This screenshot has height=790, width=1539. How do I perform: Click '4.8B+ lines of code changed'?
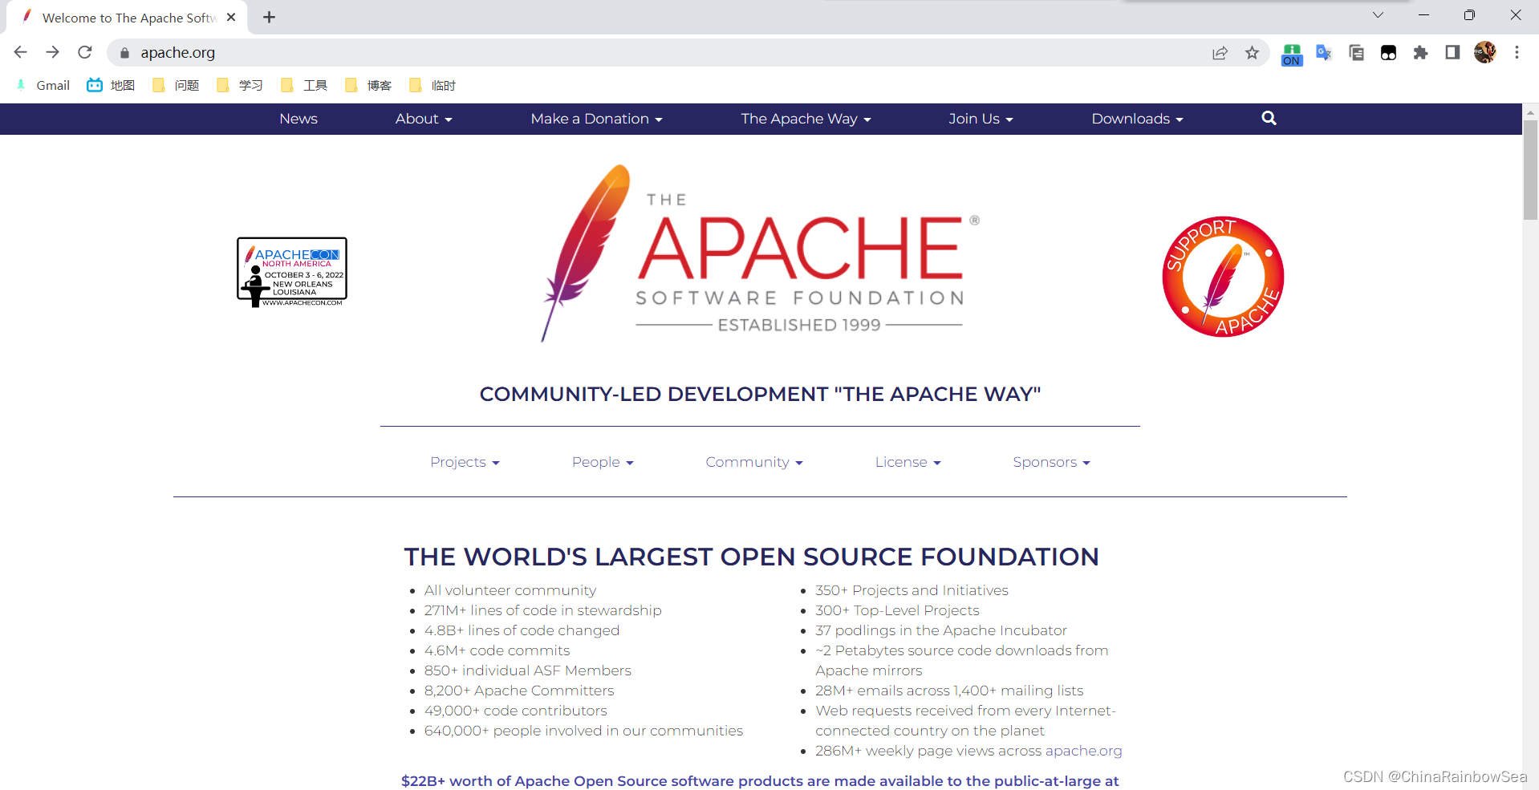pos(522,630)
